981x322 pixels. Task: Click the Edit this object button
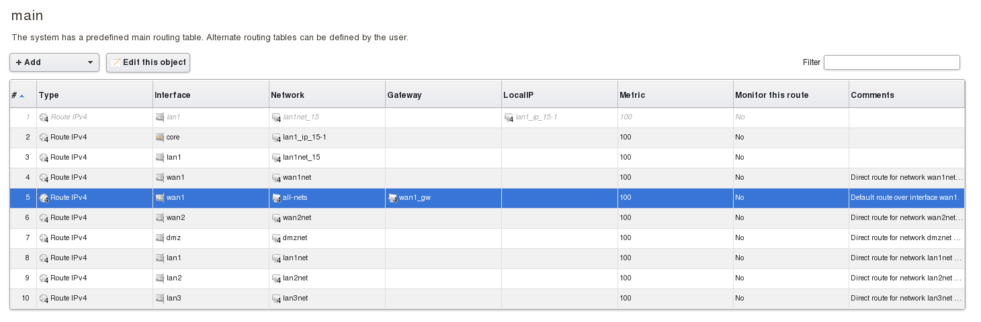148,62
